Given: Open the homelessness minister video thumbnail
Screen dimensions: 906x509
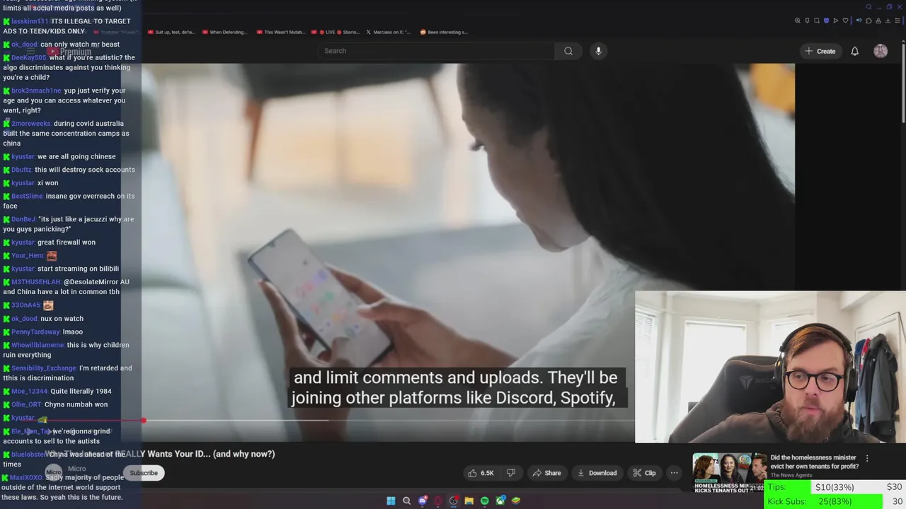Looking at the screenshot, I should [729, 472].
